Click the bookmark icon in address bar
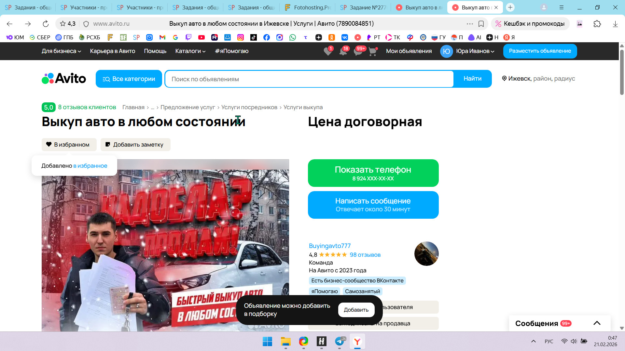Image resolution: width=625 pixels, height=351 pixels. pyautogui.click(x=481, y=24)
